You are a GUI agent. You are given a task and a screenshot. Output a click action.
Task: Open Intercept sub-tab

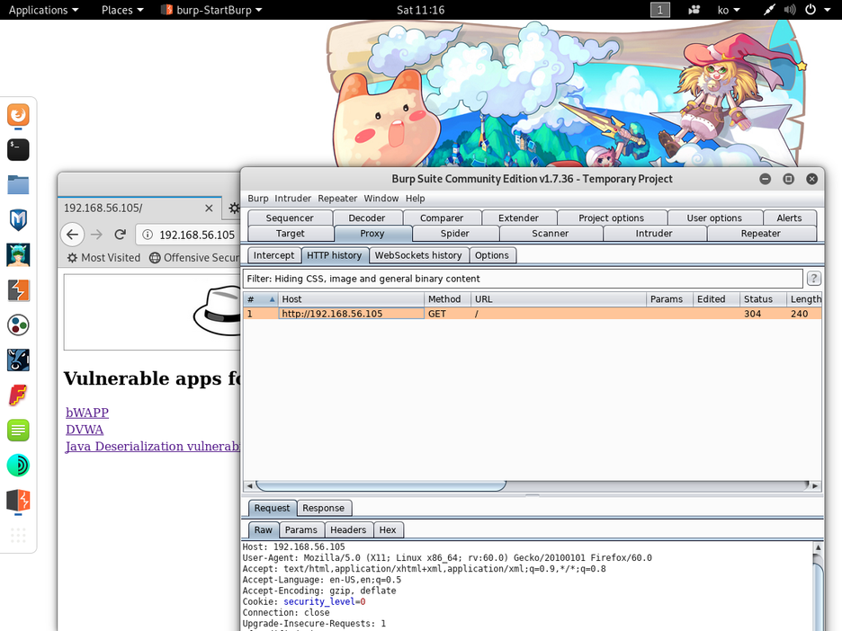(x=273, y=255)
